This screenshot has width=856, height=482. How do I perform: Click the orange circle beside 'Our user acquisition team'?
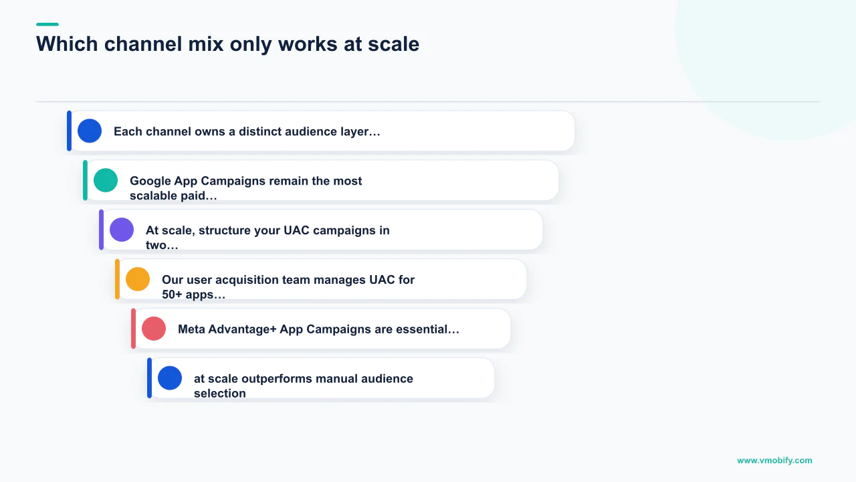[138, 279]
